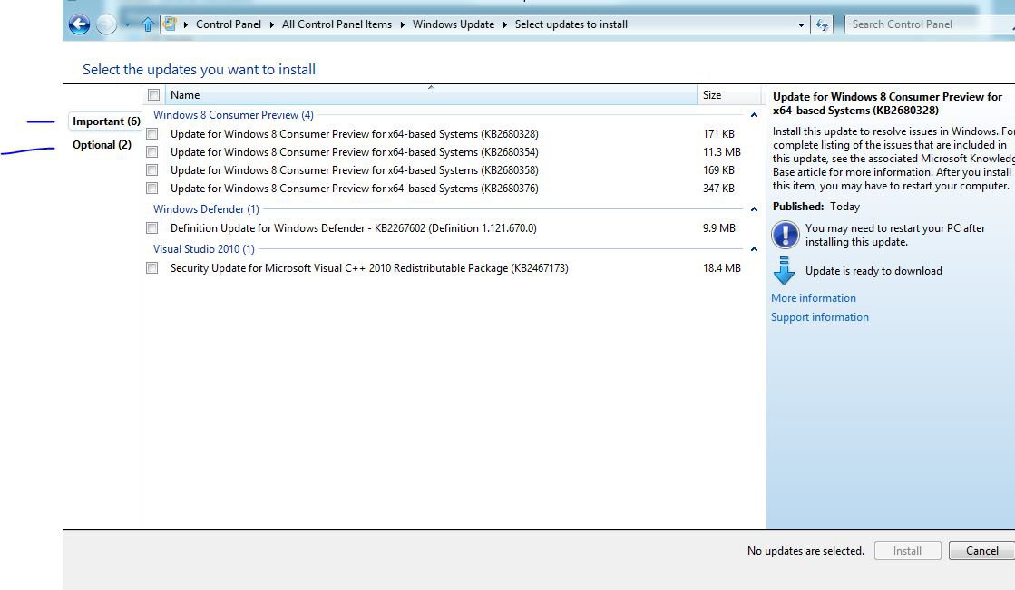
Task: Collapse the Windows Defender group
Action: tap(754, 209)
